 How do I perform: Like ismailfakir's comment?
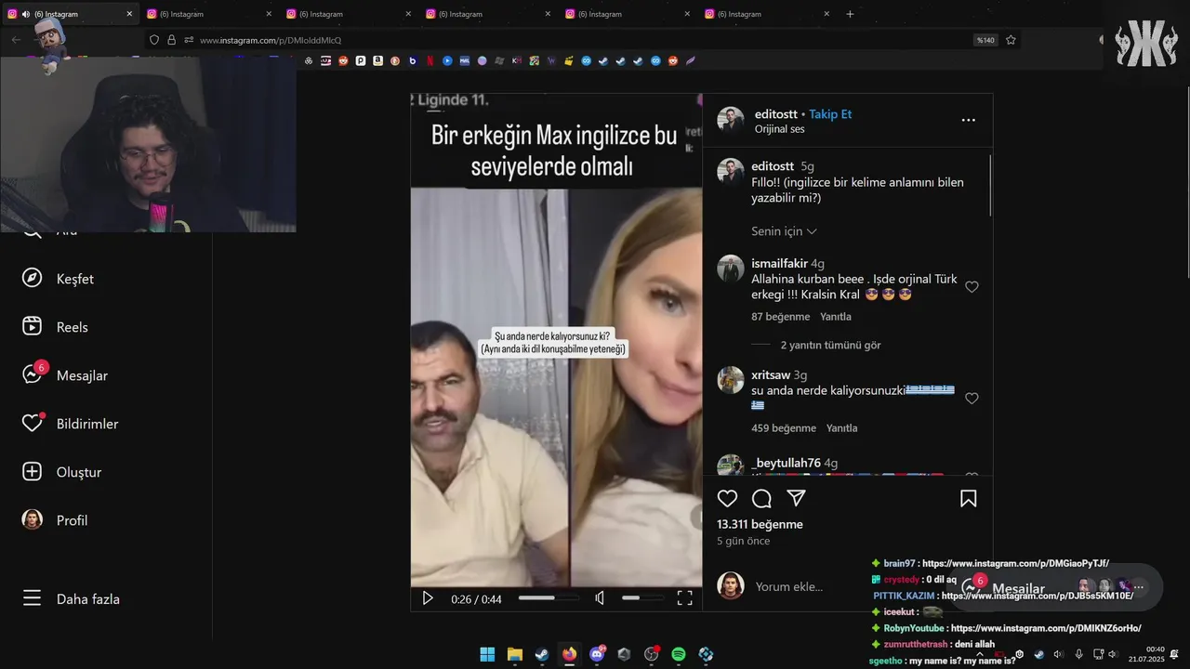click(x=972, y=287)
